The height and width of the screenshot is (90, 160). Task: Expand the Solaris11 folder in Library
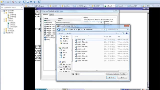coord(4,29)
